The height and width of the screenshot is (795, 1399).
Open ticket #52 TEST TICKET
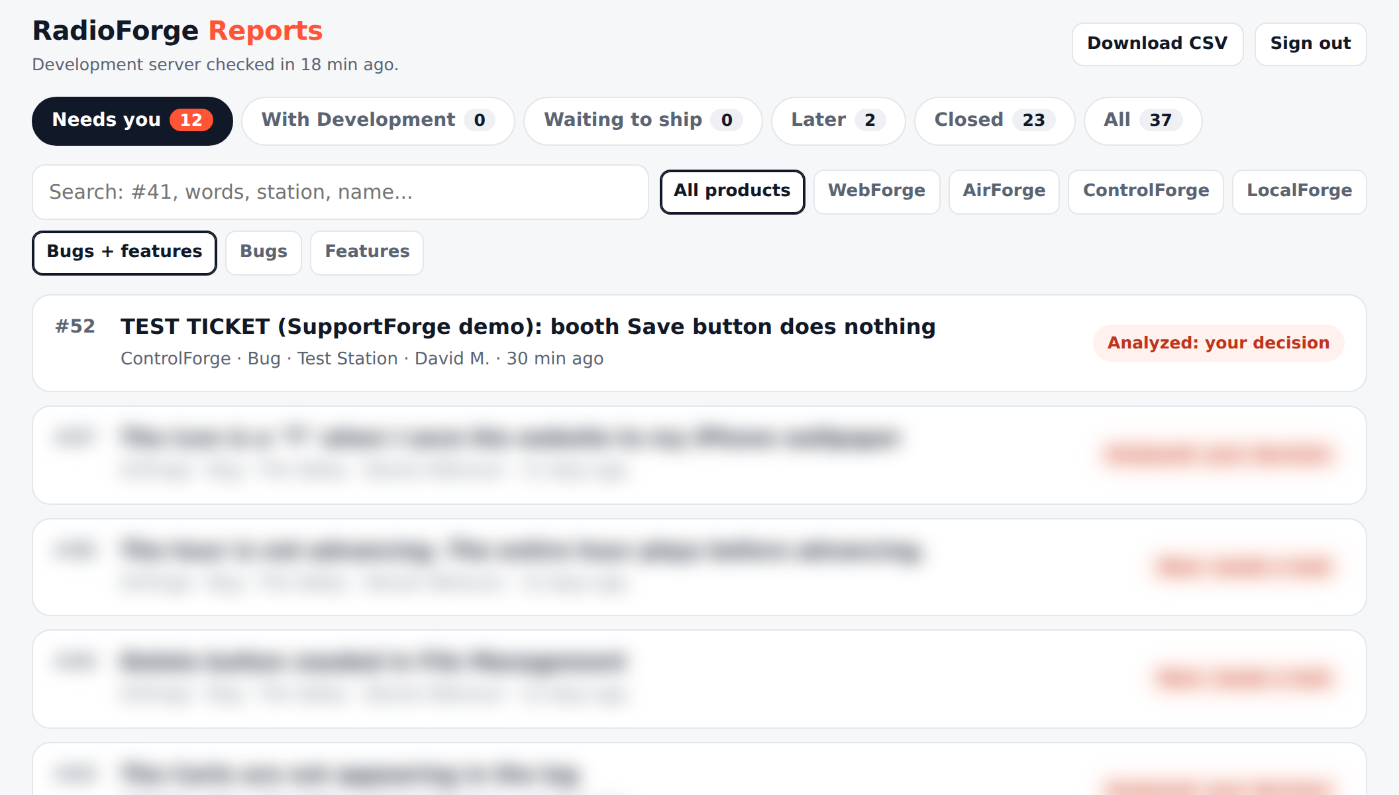[699, 343]
